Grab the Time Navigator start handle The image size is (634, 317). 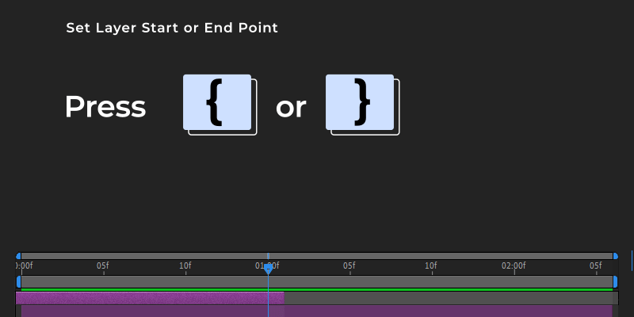[x=18, y=256]
